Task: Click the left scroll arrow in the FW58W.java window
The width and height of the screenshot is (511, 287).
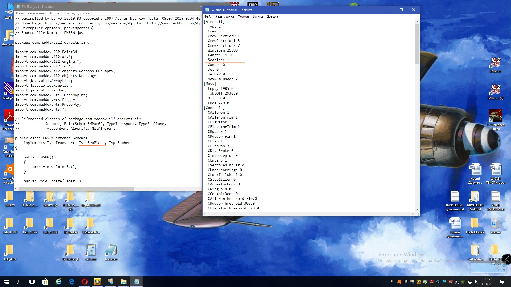Action: [x=17, y=188]
